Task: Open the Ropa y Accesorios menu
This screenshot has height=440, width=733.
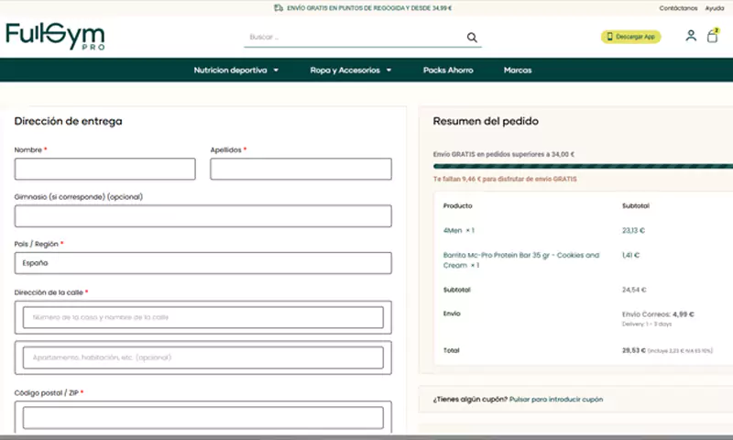Action: pos(345,71)
